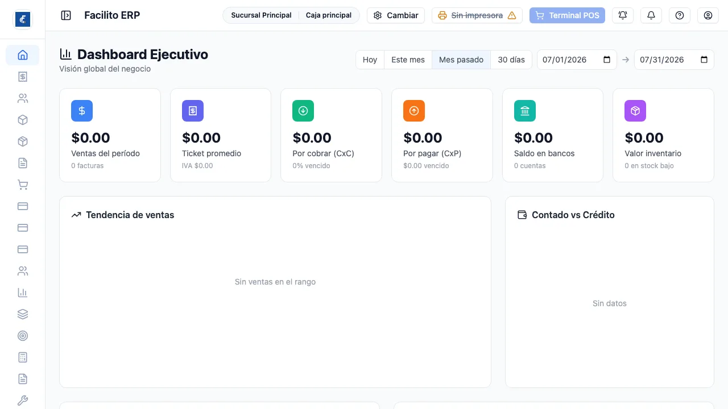Image resolution: width=728 pixels, height=409 pixels.
Task: Open the target sidebar icon
Action: point(23,336)
